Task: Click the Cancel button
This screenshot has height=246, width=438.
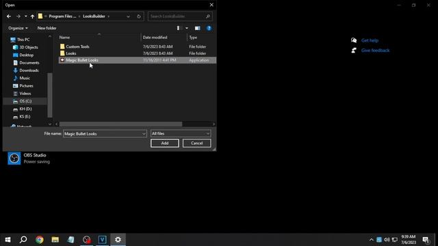Action: [196, 143]
